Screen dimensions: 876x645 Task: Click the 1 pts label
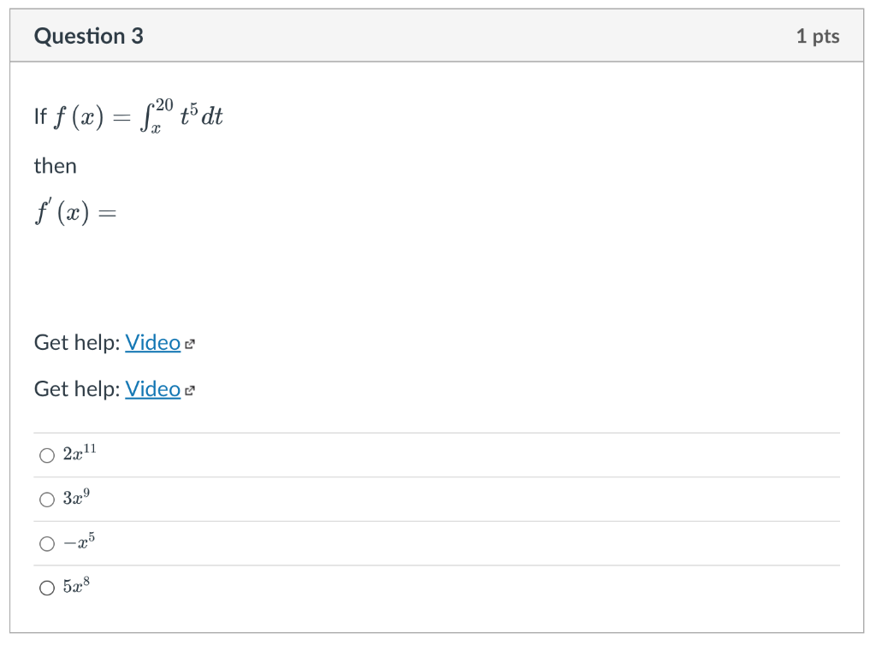pos(818,36)
